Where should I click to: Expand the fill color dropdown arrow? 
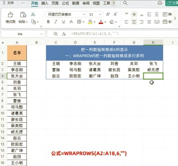tap(94, 22)
